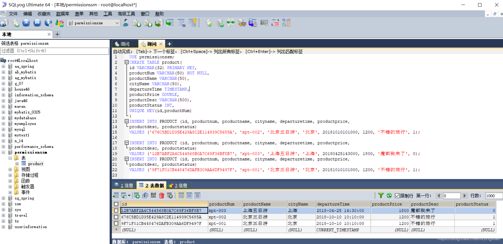Switch to the first 询问 query tab
This screenshot has height=244, width=503.
(125, 44)
